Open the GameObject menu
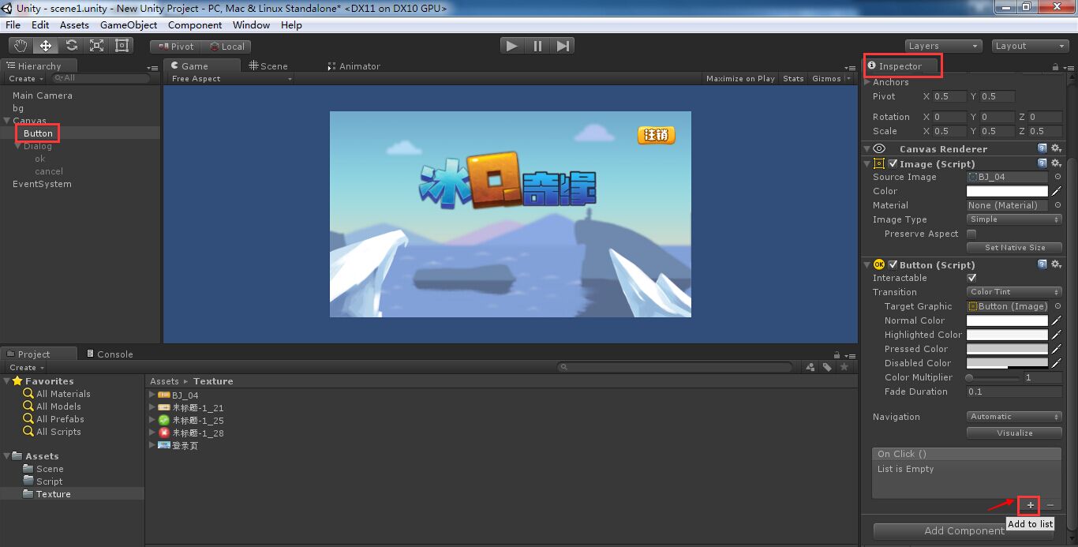This screenshot has height=547, width=1078. (128, 24)
